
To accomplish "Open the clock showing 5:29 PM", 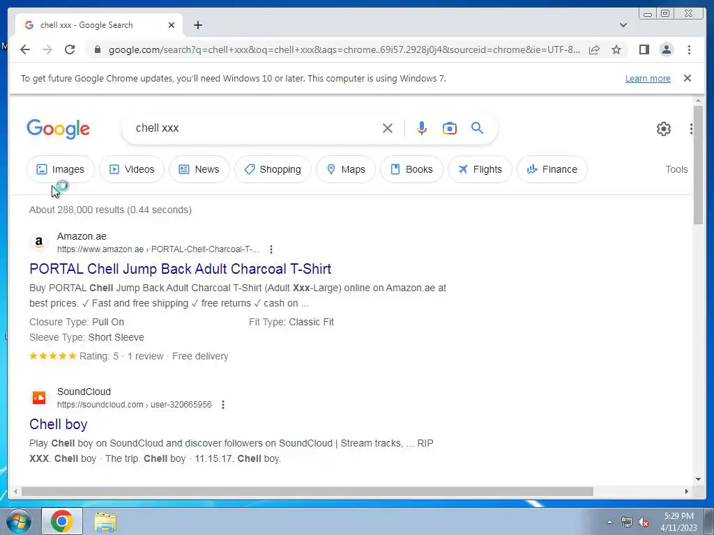I will coord(678,522).
